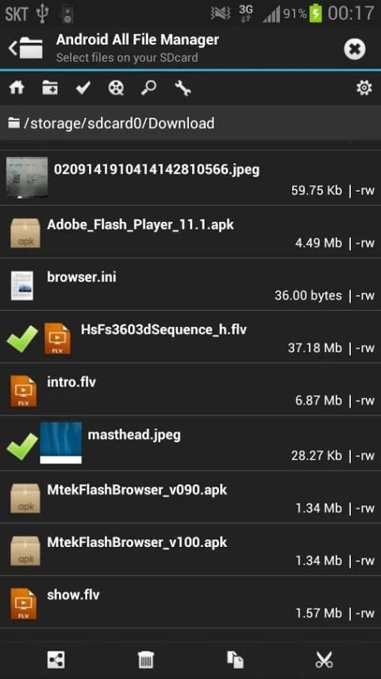The image size is (381, 679).
Task: Tap the home icon in toolbar
Action: click(17, 88)
